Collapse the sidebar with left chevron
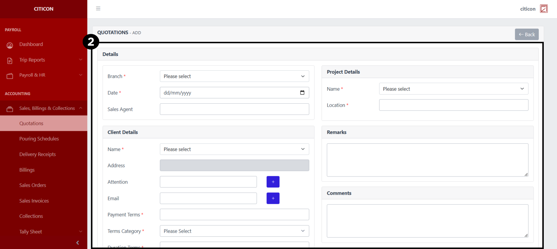Image resolution: width=557 pixels, height=249 pixels. 77,243
